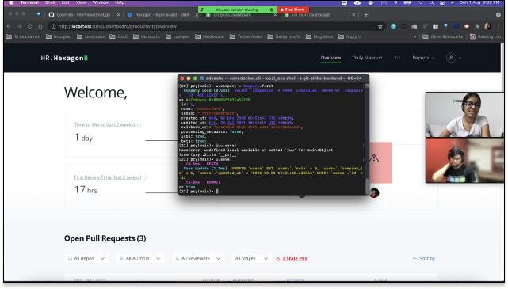Open a new browser tab
This screenshot has height=289, width=508.
click(x=366, y=15)
